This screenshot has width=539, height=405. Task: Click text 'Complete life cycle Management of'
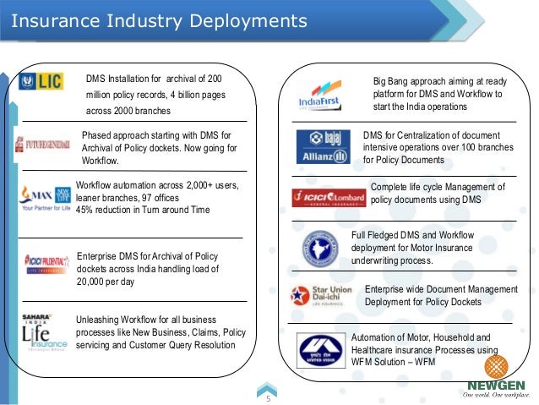[x=438, y=187]
